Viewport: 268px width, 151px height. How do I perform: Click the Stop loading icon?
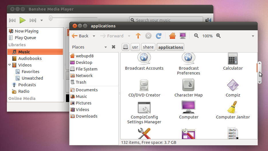148,36
